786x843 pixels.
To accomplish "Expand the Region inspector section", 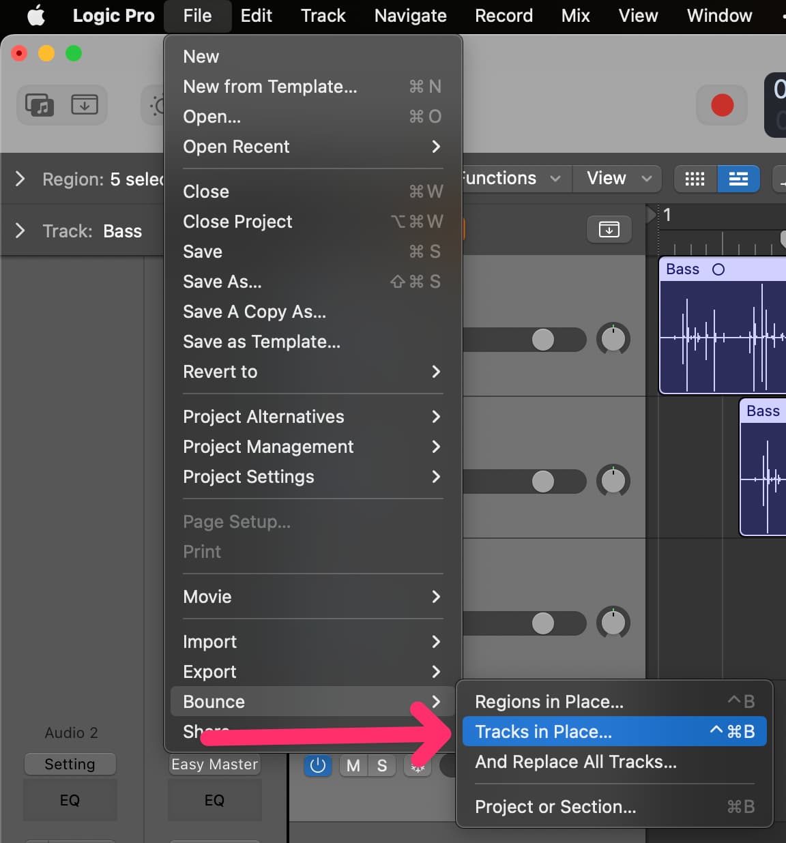I will [20, 179].
